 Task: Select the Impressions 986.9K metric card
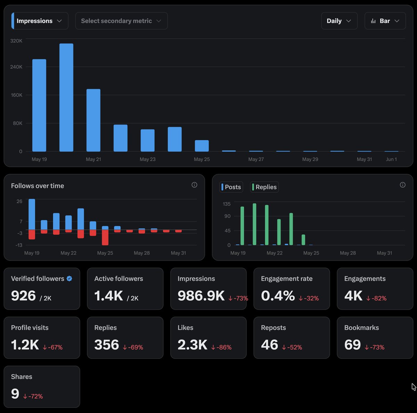[208, 289]
